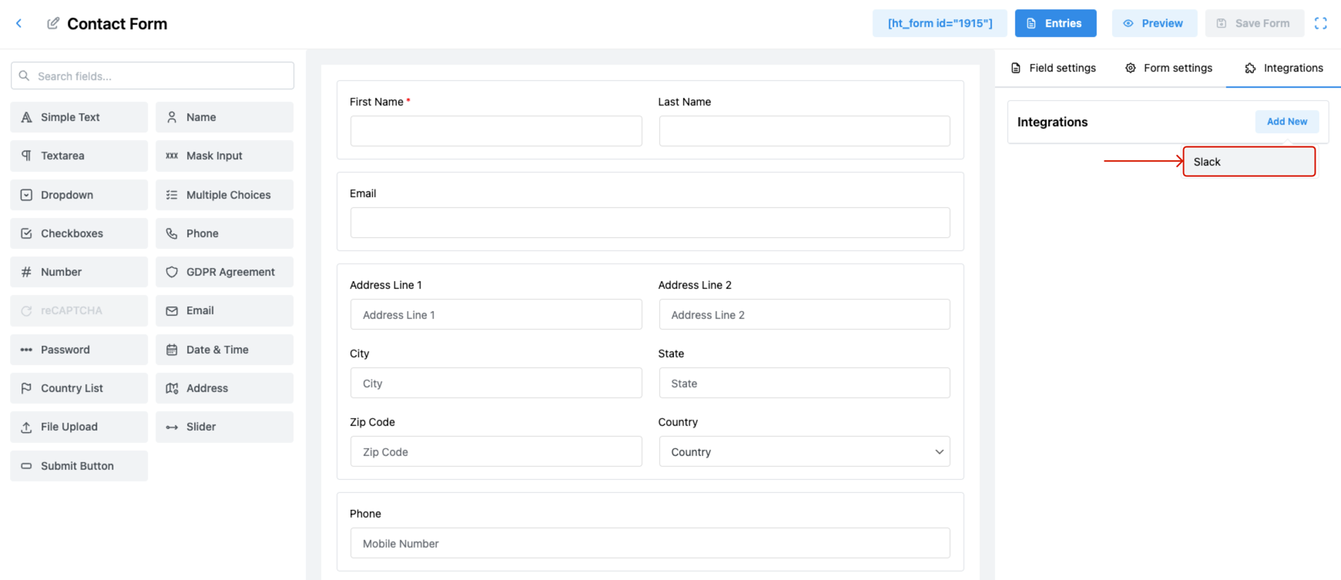Click the Search fields box
The width and height of the screenshot is (1341, 580).
[153, 75]
